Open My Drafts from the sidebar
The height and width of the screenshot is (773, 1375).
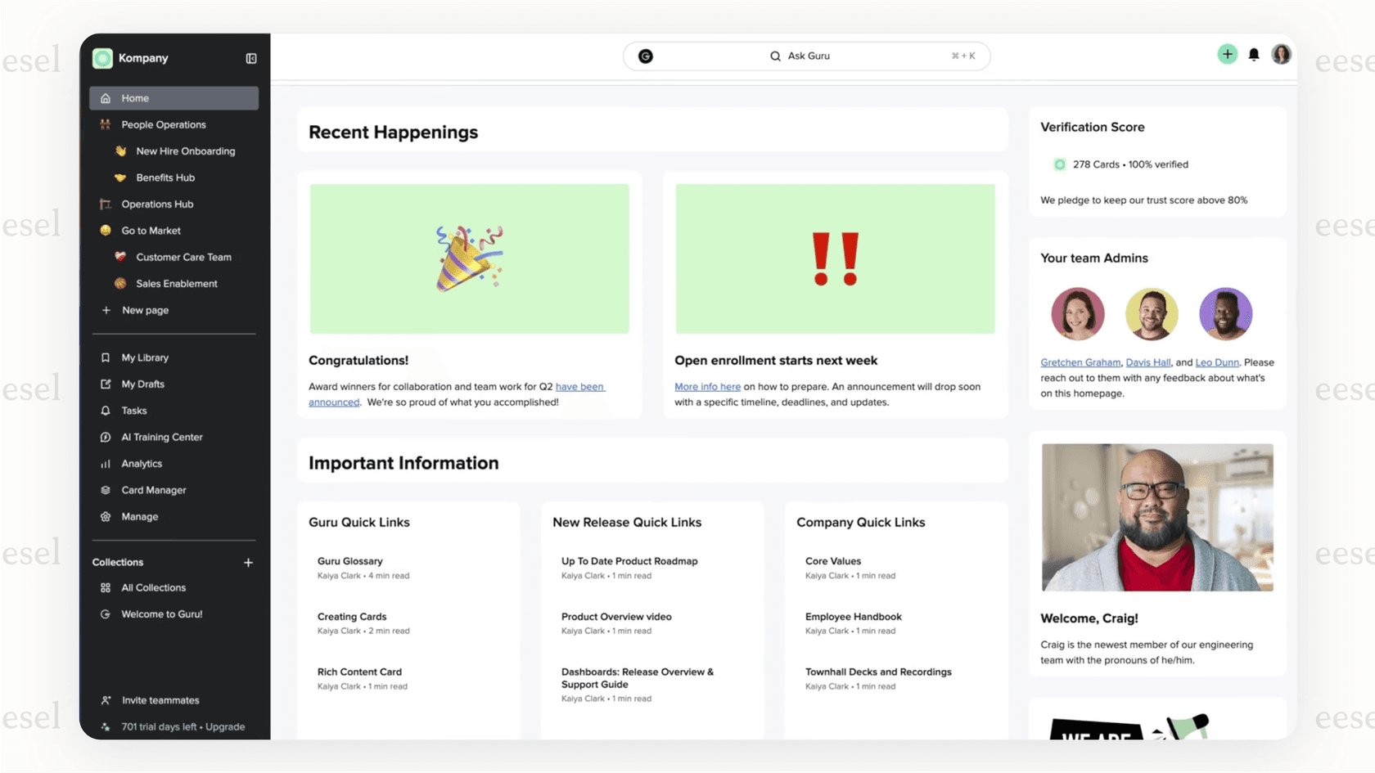click(x=143, y=384)
